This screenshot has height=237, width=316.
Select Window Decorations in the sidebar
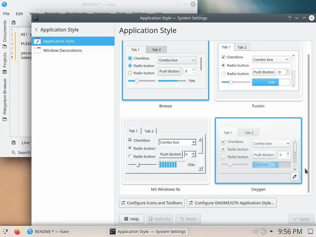(73, 50)
